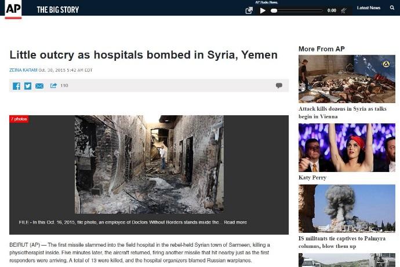Open author Zeina Karam's page

tap(23, 70)
